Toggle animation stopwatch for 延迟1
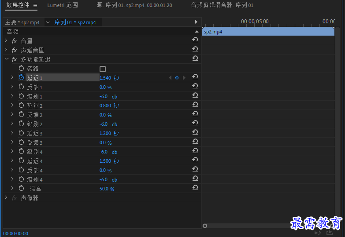The width and height of the screenshot is (345, 237). coord(21,77)
